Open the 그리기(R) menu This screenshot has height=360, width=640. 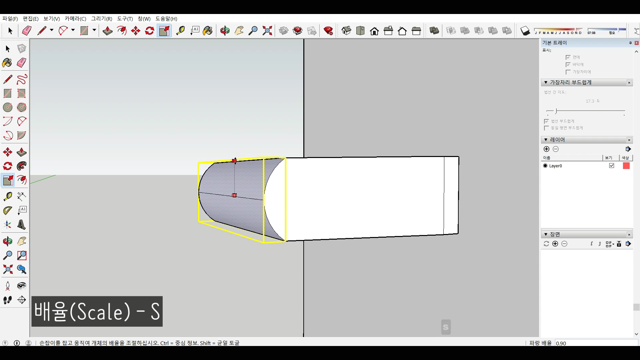coord(102,19)
